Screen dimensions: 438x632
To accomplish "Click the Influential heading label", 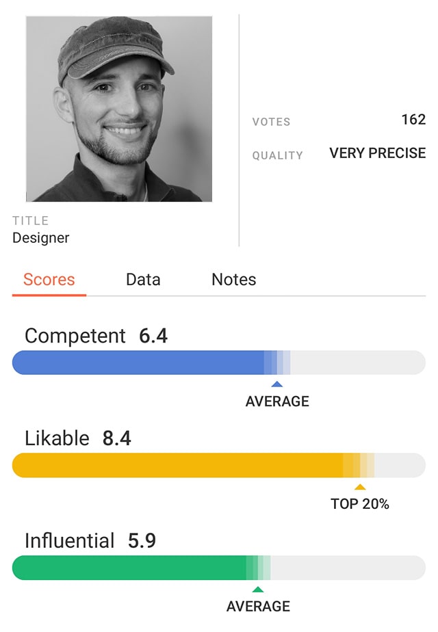I will (x=70, y=541).
